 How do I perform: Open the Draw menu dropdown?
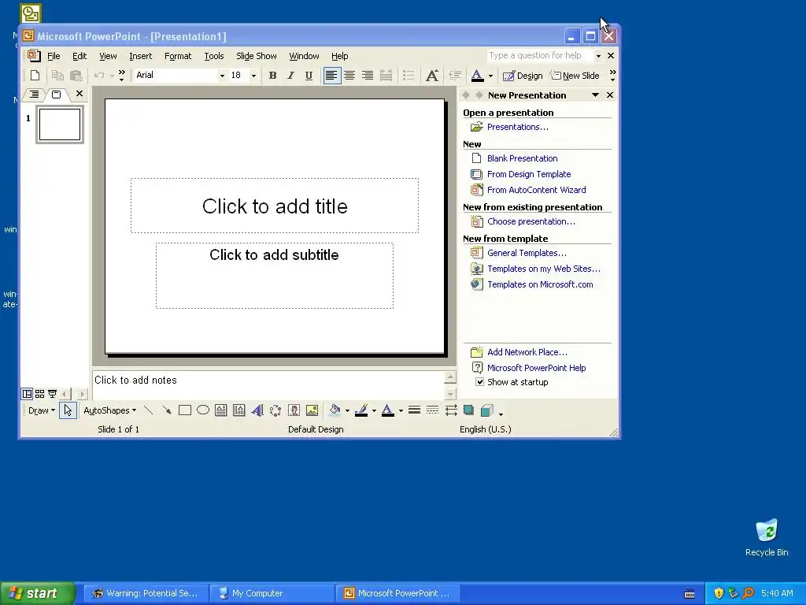41,410
